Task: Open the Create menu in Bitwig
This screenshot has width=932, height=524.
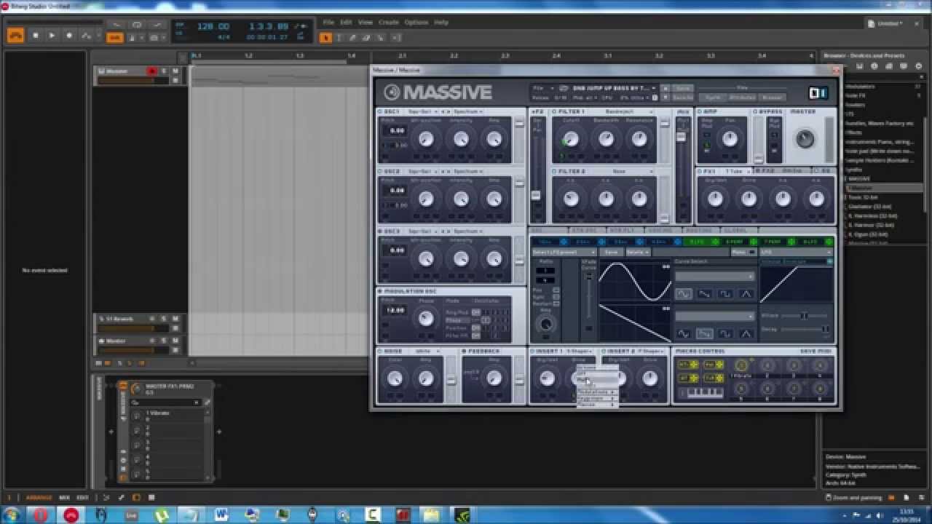Action: pos(388,23)
